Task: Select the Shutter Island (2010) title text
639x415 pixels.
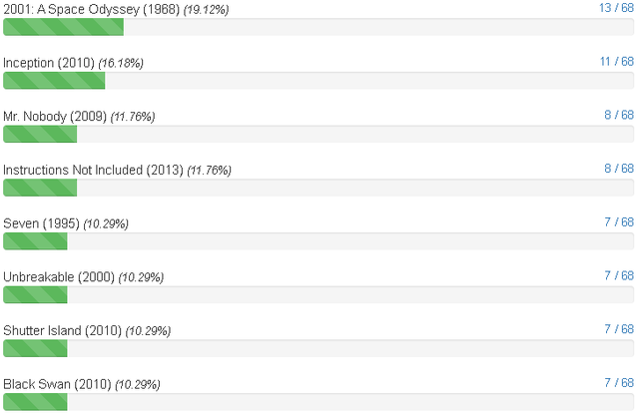Action: [x=62, y=330]
